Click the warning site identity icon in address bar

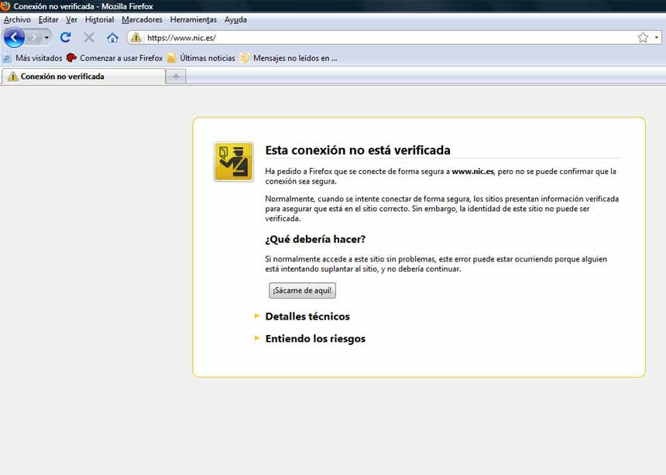[136, 37]
